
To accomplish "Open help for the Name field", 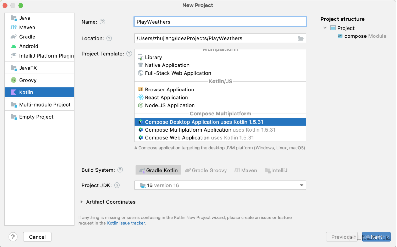I will pos(102,22).
